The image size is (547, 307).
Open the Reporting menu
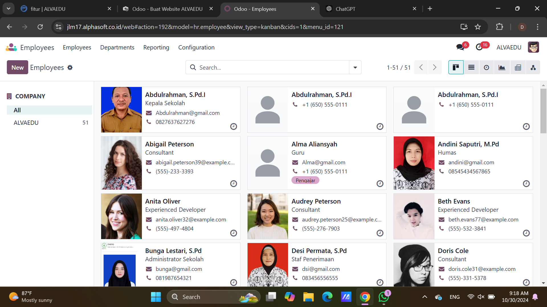[x=156, y=47]
